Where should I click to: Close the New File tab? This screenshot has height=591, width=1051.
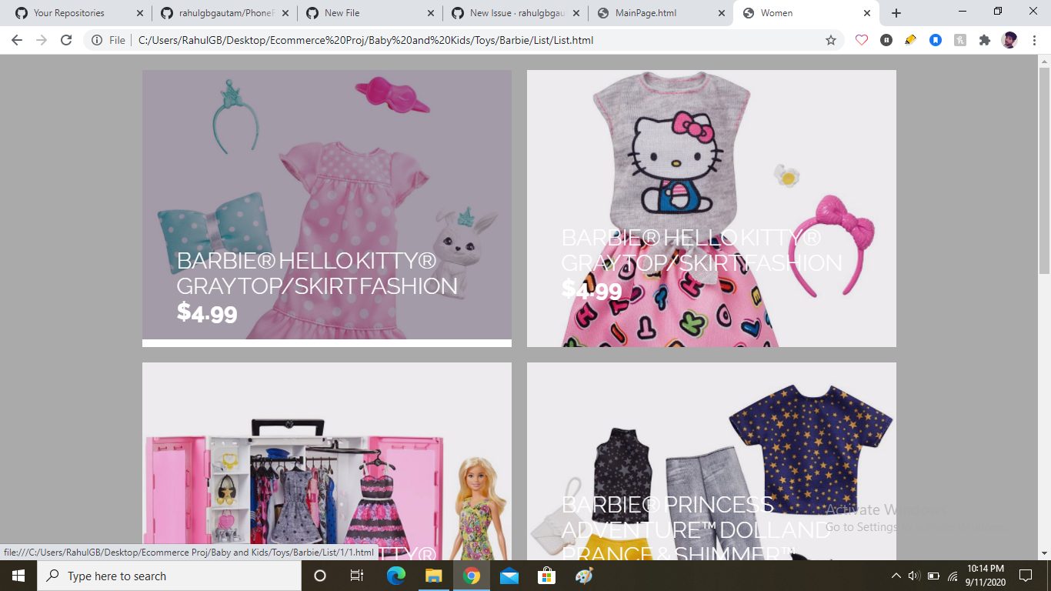pos(430,13)
